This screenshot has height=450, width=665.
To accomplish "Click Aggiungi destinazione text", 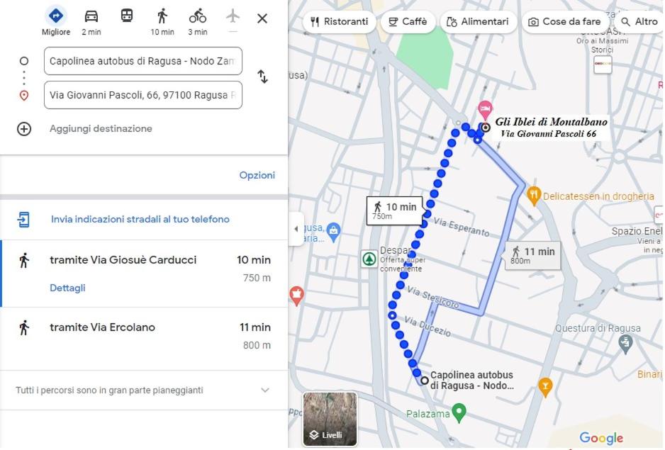I will tap(101, 128).
